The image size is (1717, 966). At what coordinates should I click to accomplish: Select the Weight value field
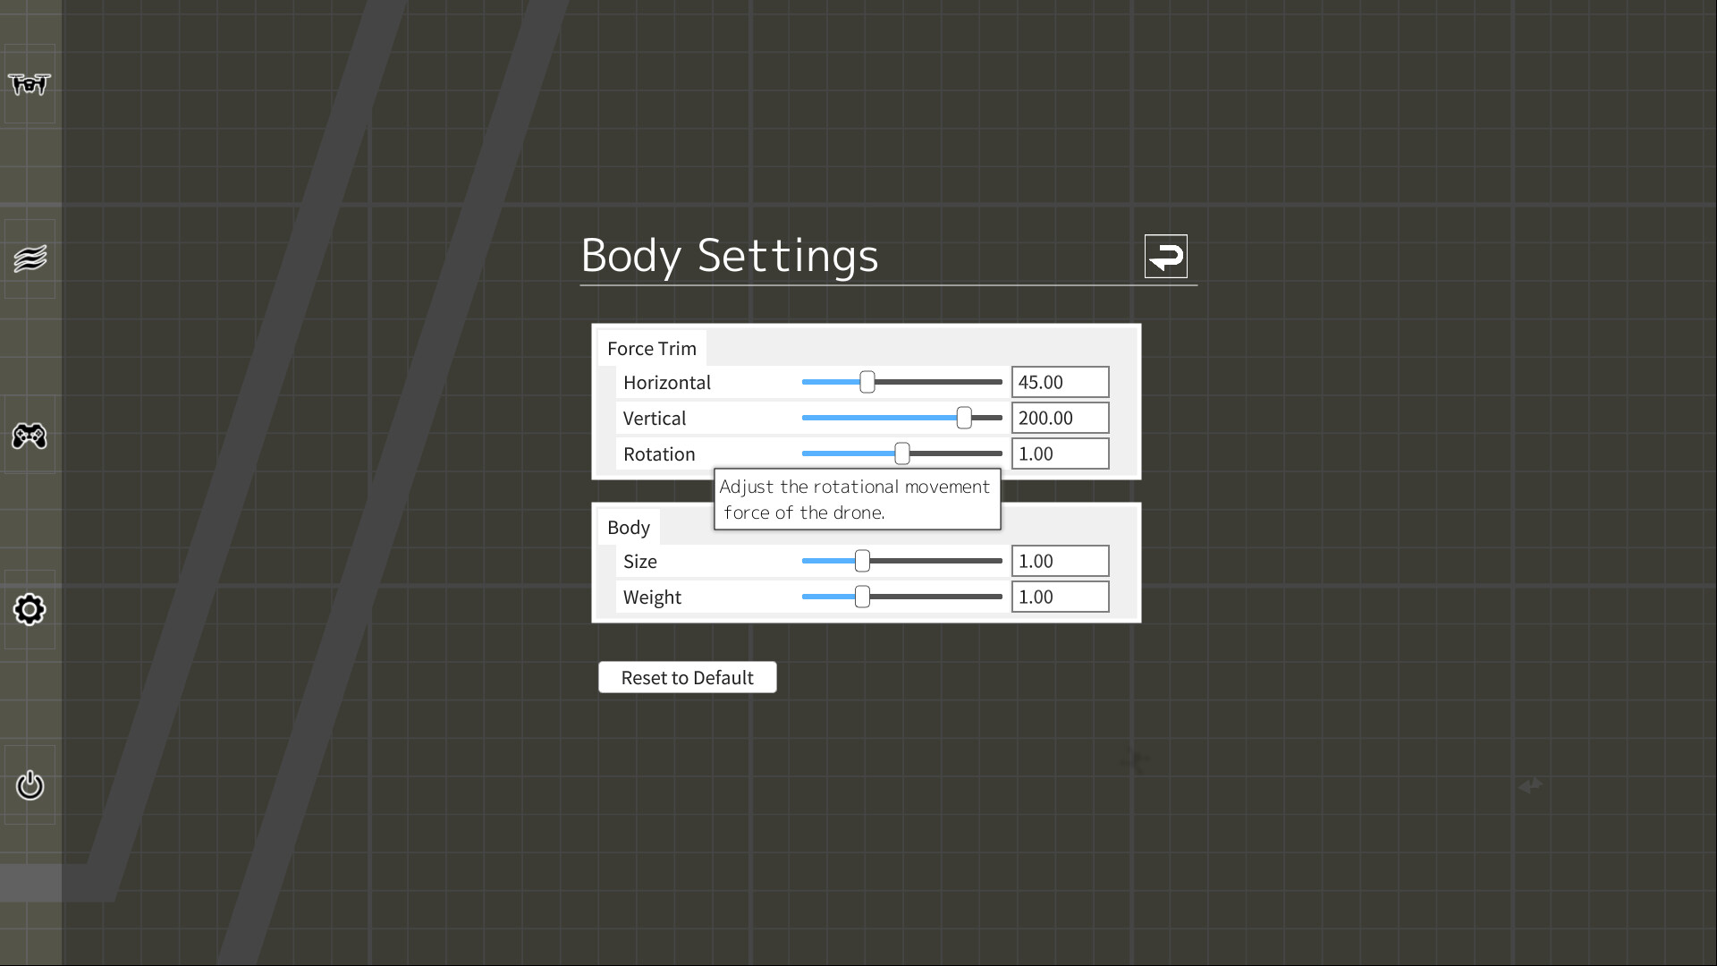(1060, 597)
